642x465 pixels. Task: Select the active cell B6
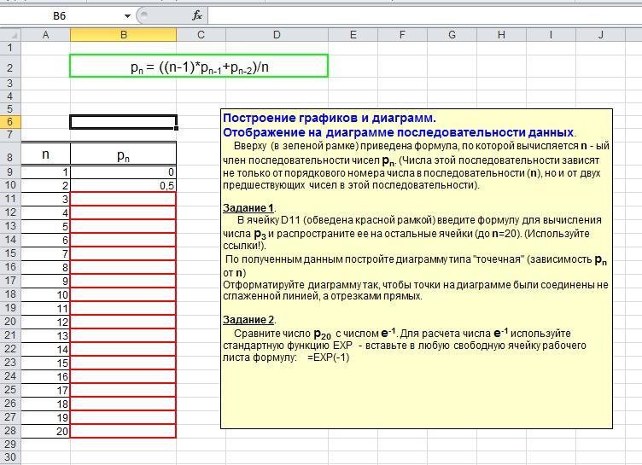(x=123, y=122)
